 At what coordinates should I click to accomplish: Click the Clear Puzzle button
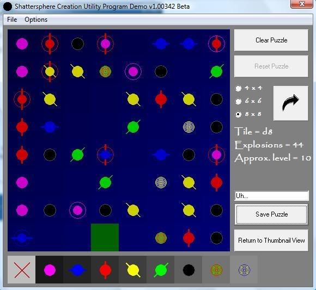(x=271, y=40)
